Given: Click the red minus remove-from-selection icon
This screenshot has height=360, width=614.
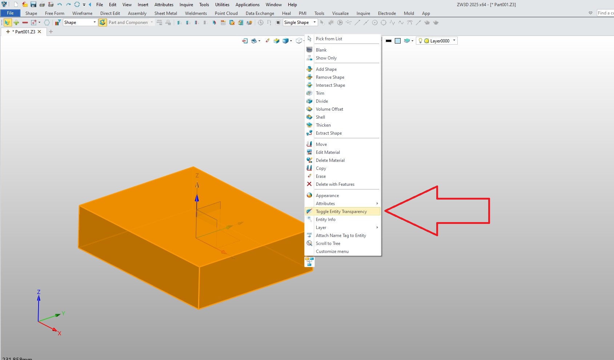Looking at the screenshot, I should (25, 22).
